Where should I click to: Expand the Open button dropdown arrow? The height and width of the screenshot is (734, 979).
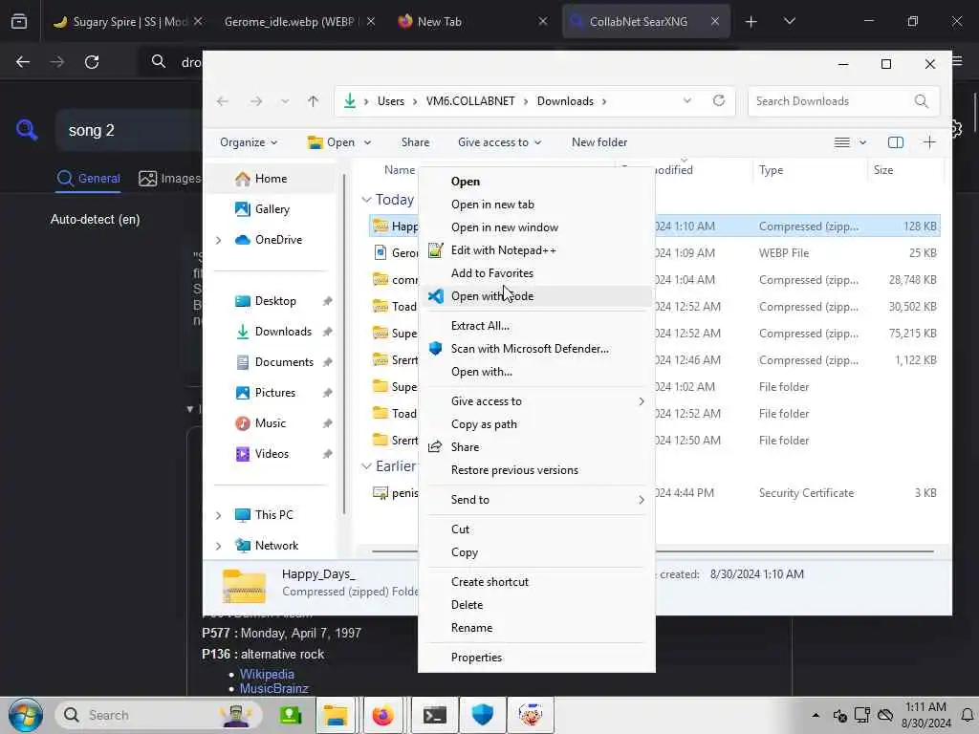(x=367, y=142)
